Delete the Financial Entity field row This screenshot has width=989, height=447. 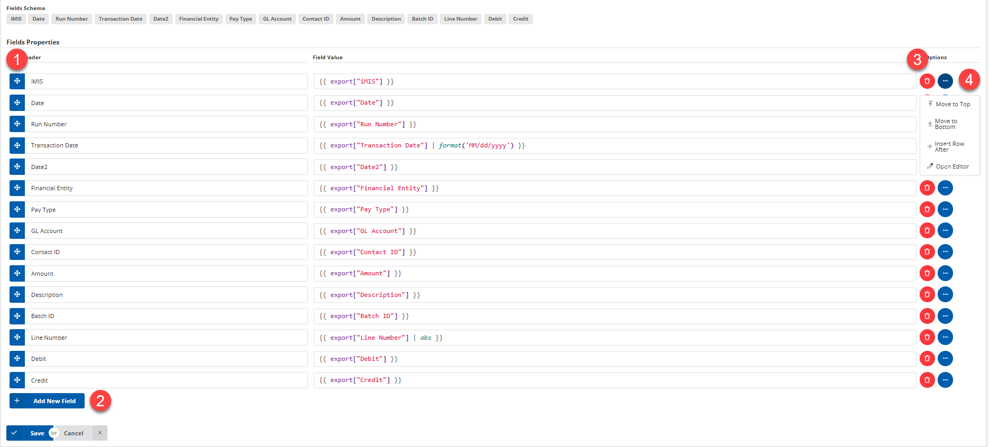(x=927, y=188)
